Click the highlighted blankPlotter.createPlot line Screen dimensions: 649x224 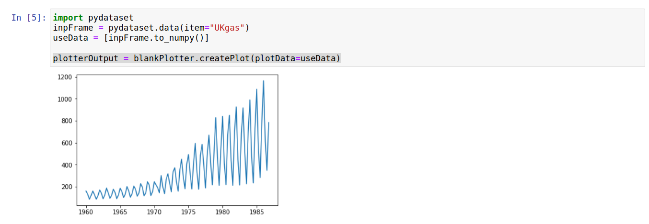click(x=197, y=58)
